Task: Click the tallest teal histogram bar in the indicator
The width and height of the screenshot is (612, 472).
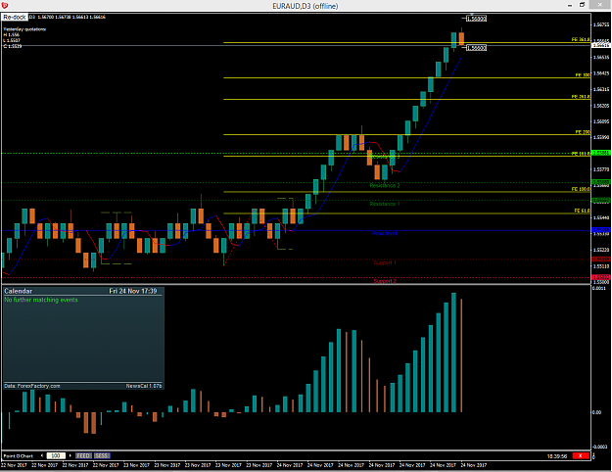Action: pos(453,353)
